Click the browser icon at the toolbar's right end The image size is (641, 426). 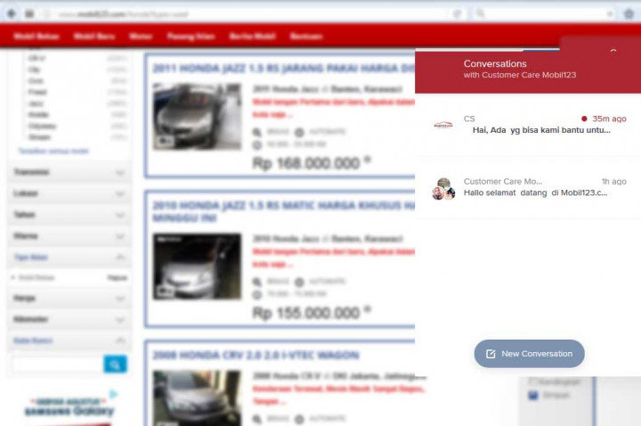click(629, 14)
